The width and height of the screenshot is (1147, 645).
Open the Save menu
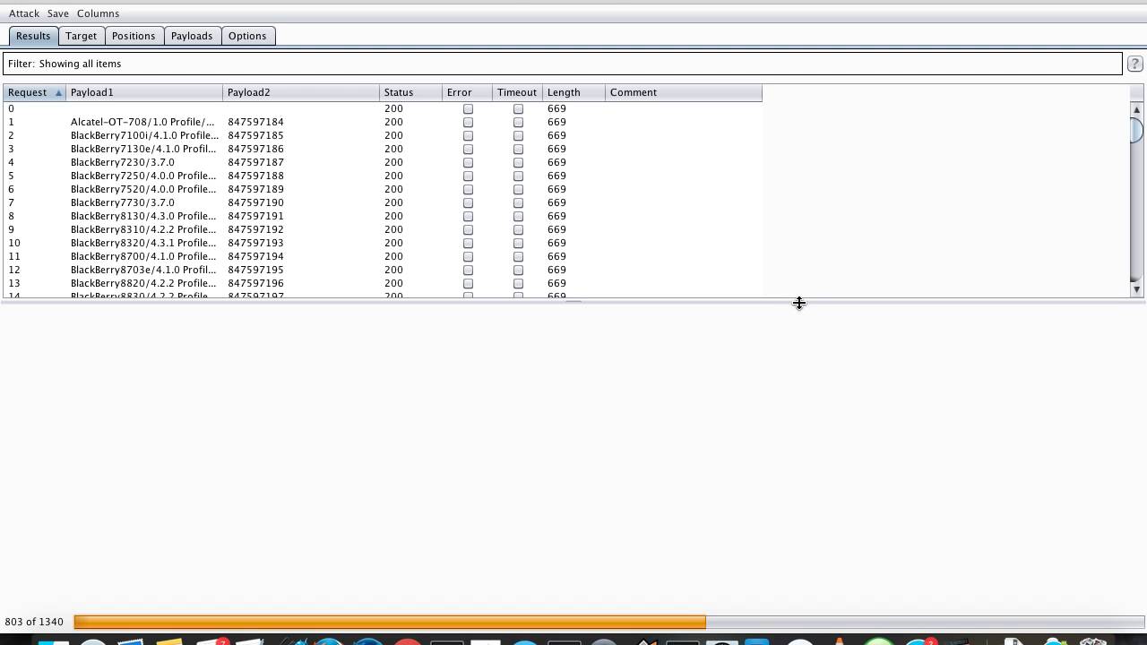(x=57, y=13)
